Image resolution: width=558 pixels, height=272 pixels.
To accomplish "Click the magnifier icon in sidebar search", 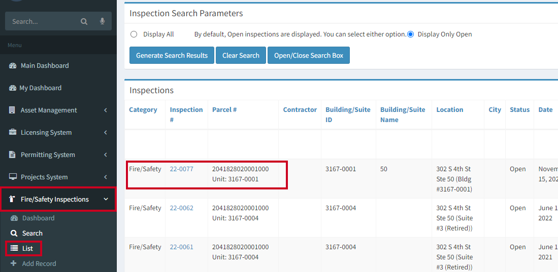I will tap(84, 22).
